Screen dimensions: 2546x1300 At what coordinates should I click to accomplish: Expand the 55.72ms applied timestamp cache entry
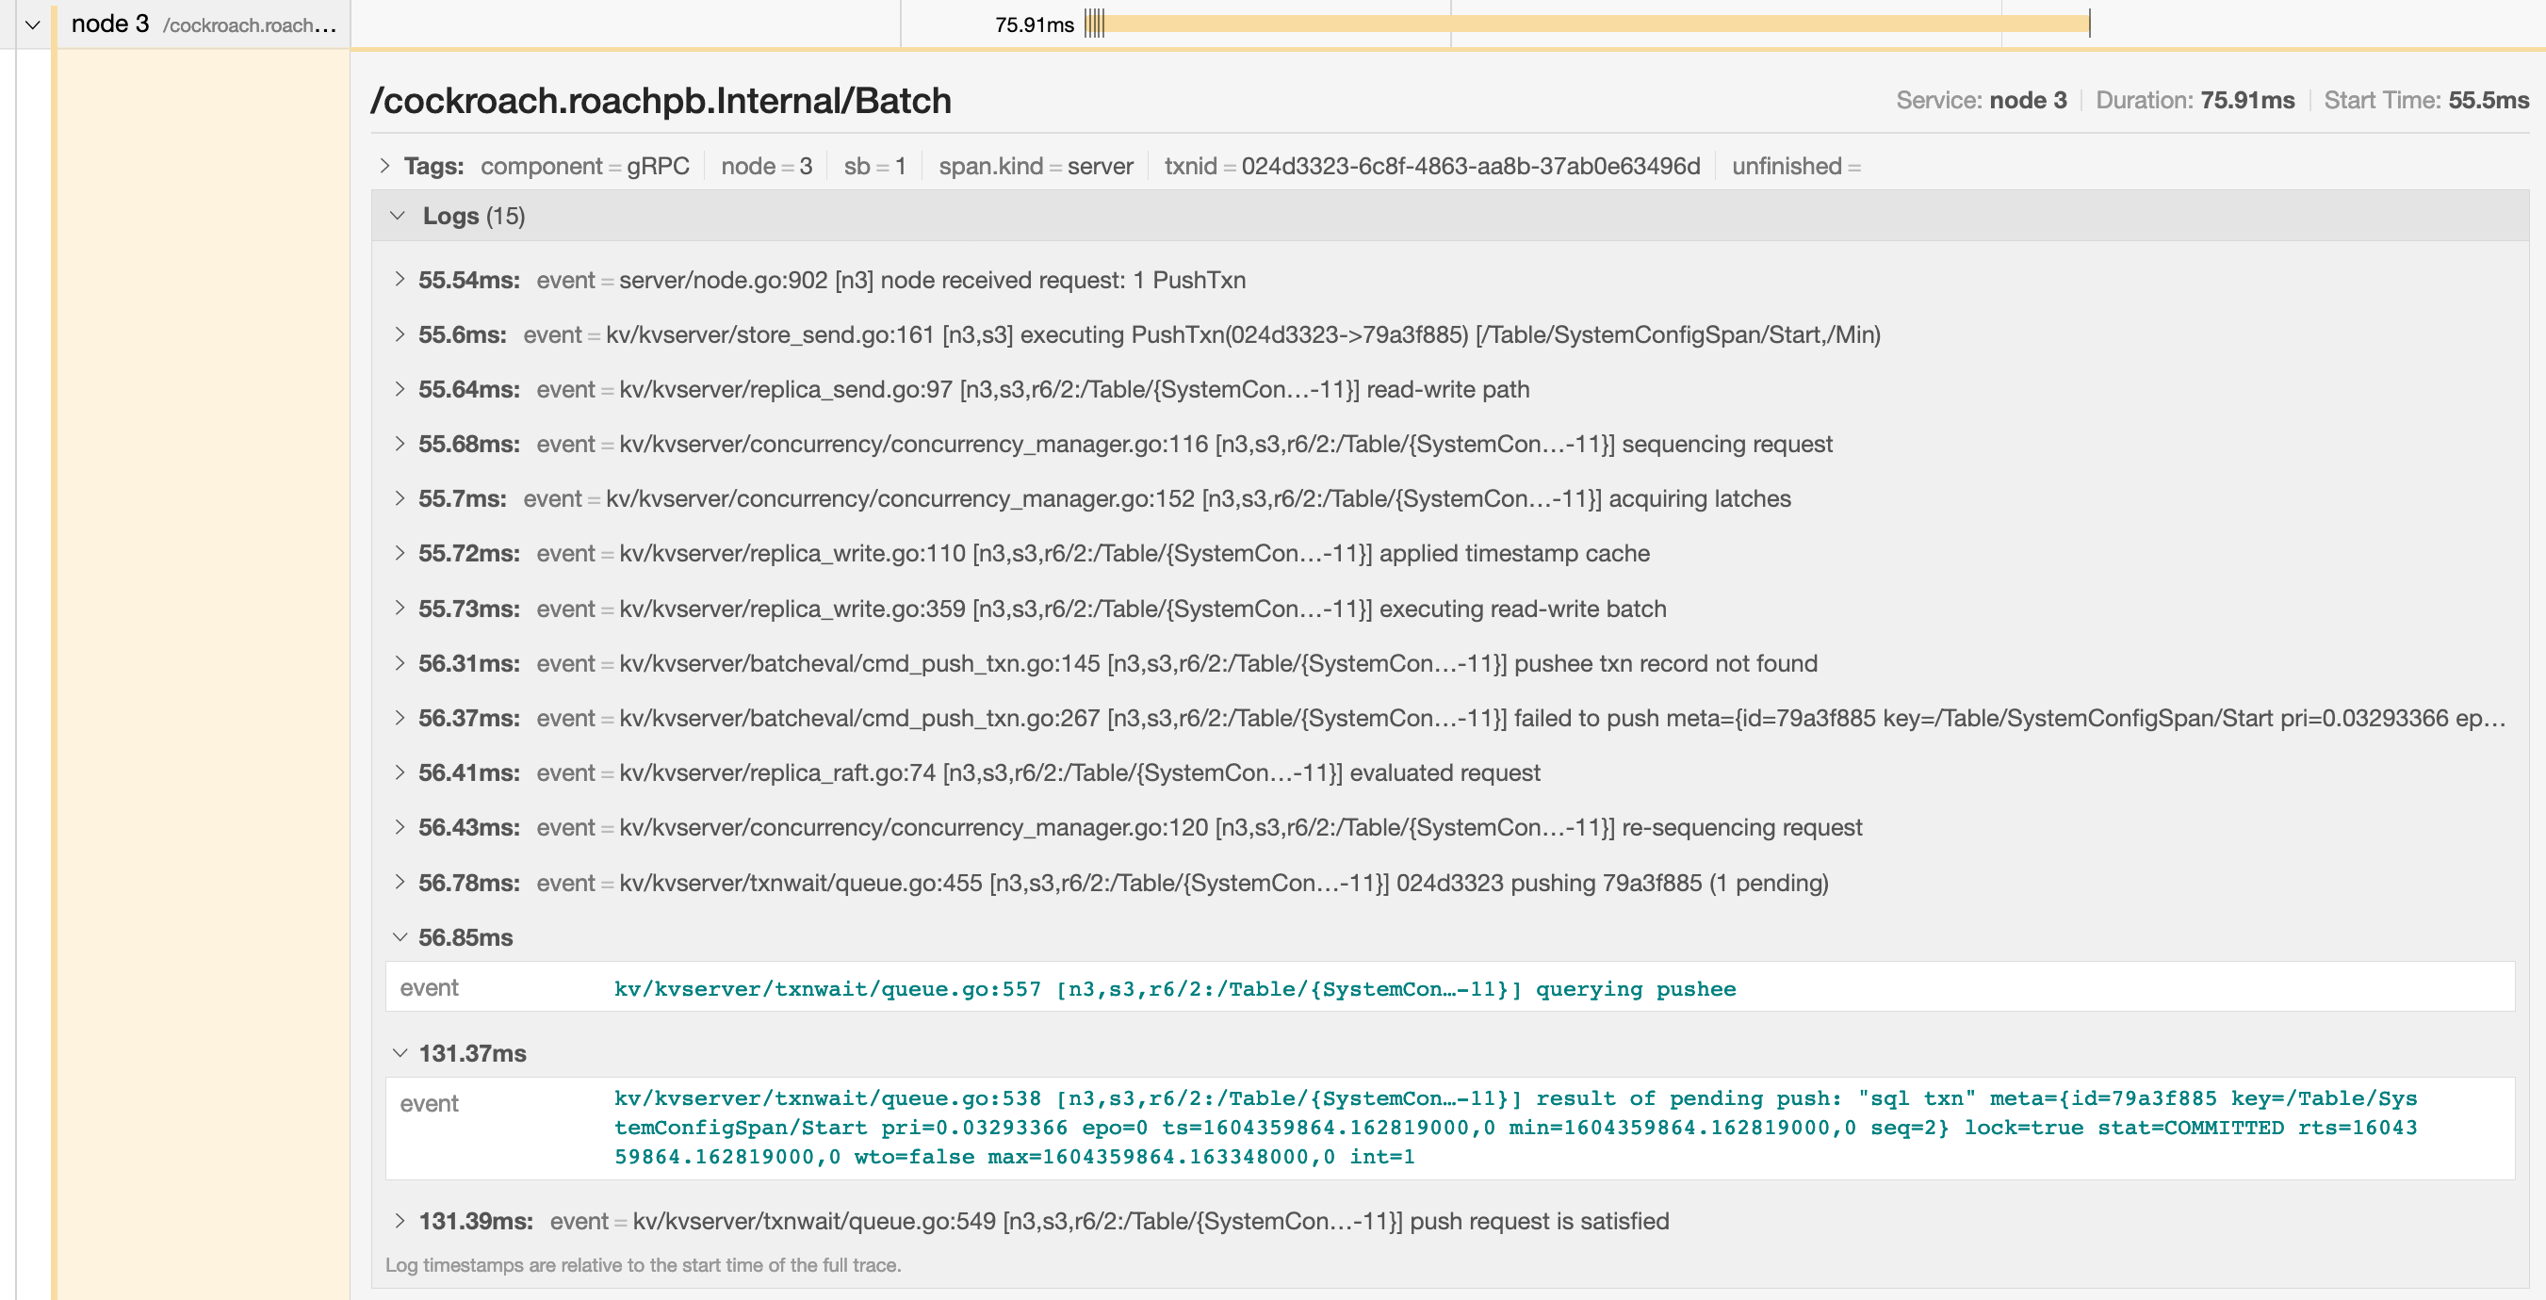(x=400, y=553)
